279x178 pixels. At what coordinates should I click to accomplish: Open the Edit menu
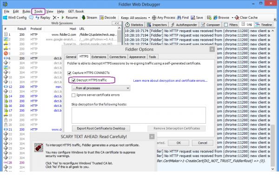coord(16,11)
